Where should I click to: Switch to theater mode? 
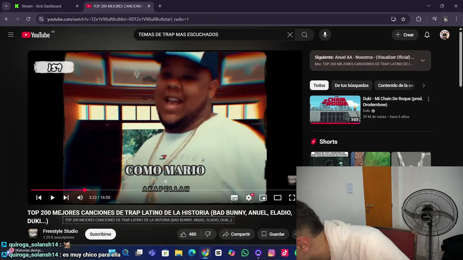coord(277,198)
